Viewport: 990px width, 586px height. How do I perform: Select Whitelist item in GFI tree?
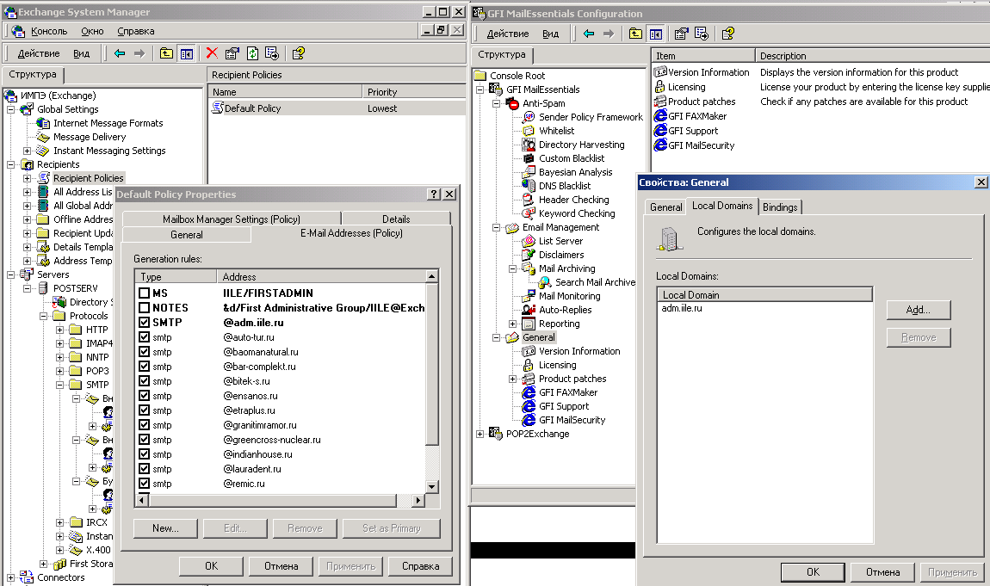click(556, 131)
